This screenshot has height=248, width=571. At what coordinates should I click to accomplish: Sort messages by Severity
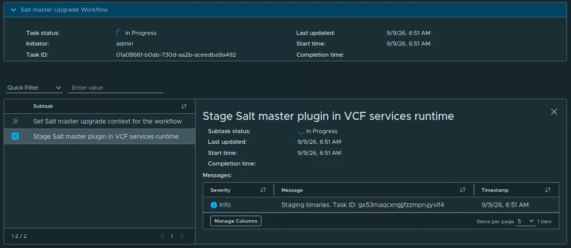pyautogui.click(x=263, y=190)
